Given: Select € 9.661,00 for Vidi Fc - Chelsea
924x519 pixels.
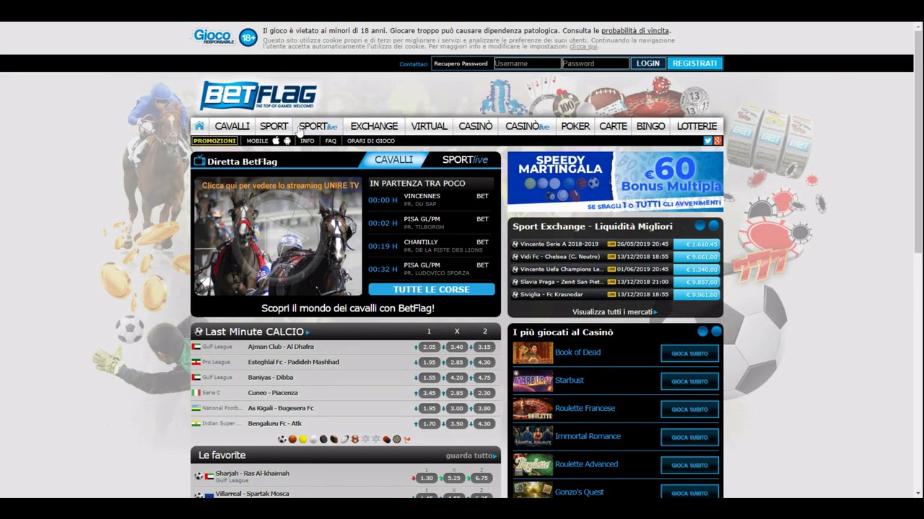Looking at the screenshot, I should [x=697, y=257].
